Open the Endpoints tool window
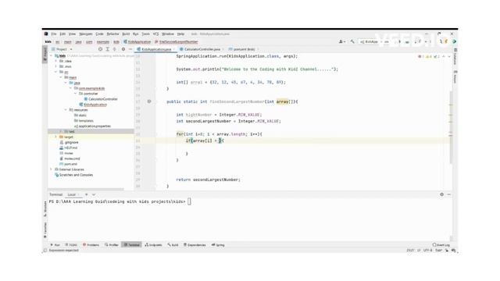 pos(153,245)
